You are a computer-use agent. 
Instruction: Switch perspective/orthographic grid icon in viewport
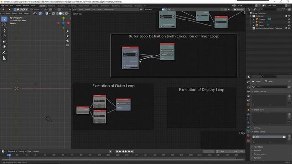click(x=68, y=45)
